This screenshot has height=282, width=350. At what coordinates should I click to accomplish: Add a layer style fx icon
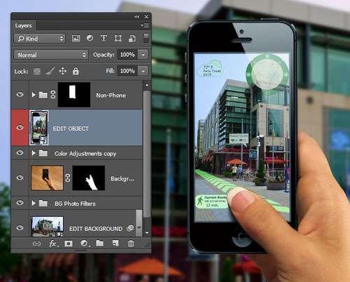pyautogui.click(x=53, y=244)
